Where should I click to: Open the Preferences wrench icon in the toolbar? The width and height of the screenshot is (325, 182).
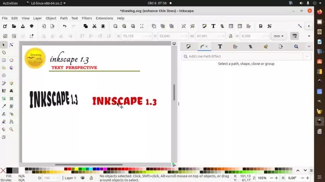coord(269,26)
